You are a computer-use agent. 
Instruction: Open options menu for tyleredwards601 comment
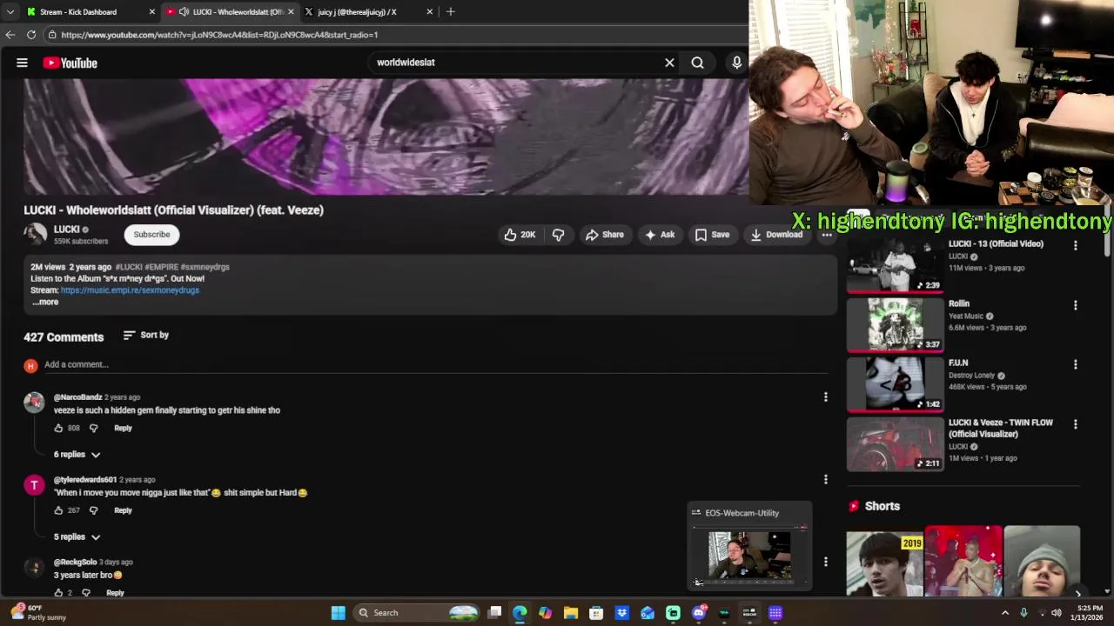pyautogui.click(x=825, y=479)
